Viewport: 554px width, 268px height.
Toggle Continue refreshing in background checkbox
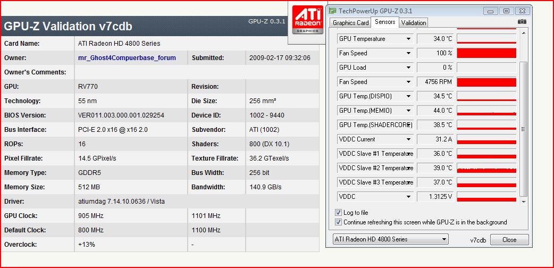(338, 222)
